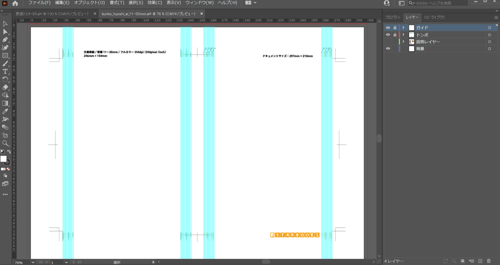Click the horizontal scrollbar thumb
This screenshot has height=265, width=500.
(x=266, y=262)
